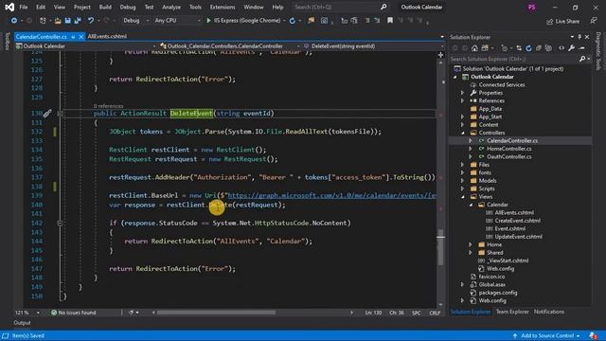Click the split editor plus icon
The width and height of the screenshot is (606, 341).
click(x=440, y=55)
